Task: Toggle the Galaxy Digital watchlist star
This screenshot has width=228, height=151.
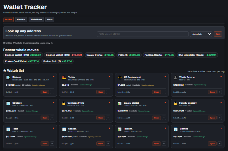Action: (x=165, y=103)
